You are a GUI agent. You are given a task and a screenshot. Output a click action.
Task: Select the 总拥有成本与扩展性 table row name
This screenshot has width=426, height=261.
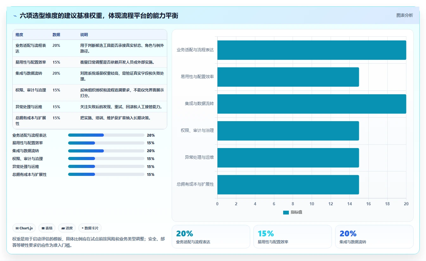[x=31, y=121]
